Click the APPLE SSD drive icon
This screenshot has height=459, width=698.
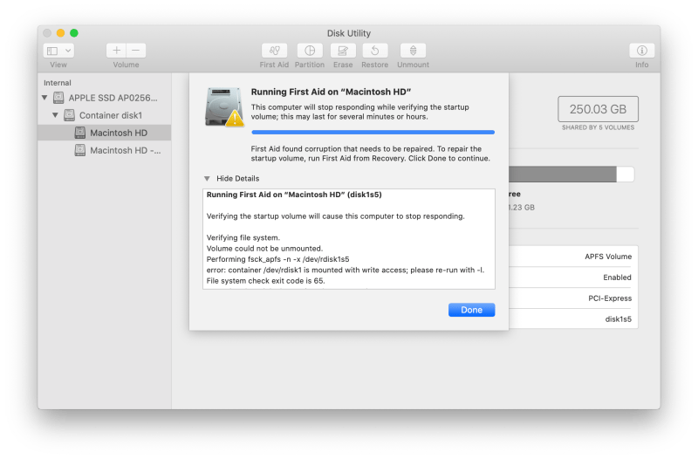click(58, 98)
